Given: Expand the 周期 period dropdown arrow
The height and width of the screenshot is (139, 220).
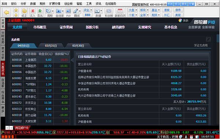Looking at the screenshot, I should click(x=53, y=11).
